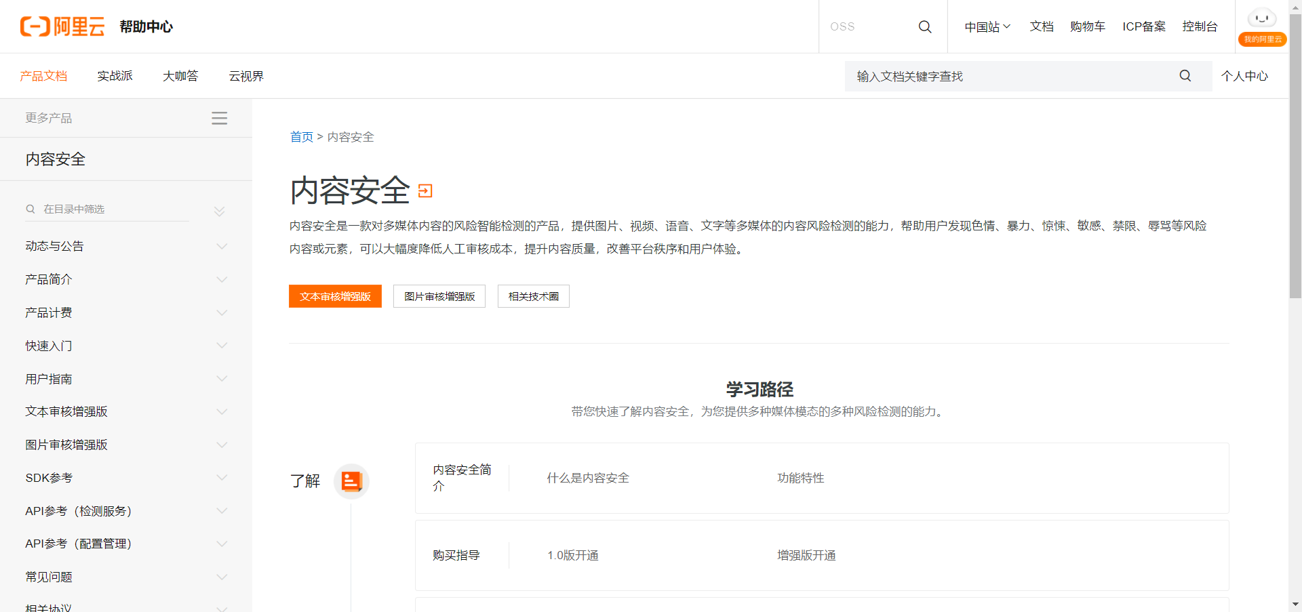Click the 学习路径 heading
The width and height of the screenshot is (1302, 612).
(759, 389)
